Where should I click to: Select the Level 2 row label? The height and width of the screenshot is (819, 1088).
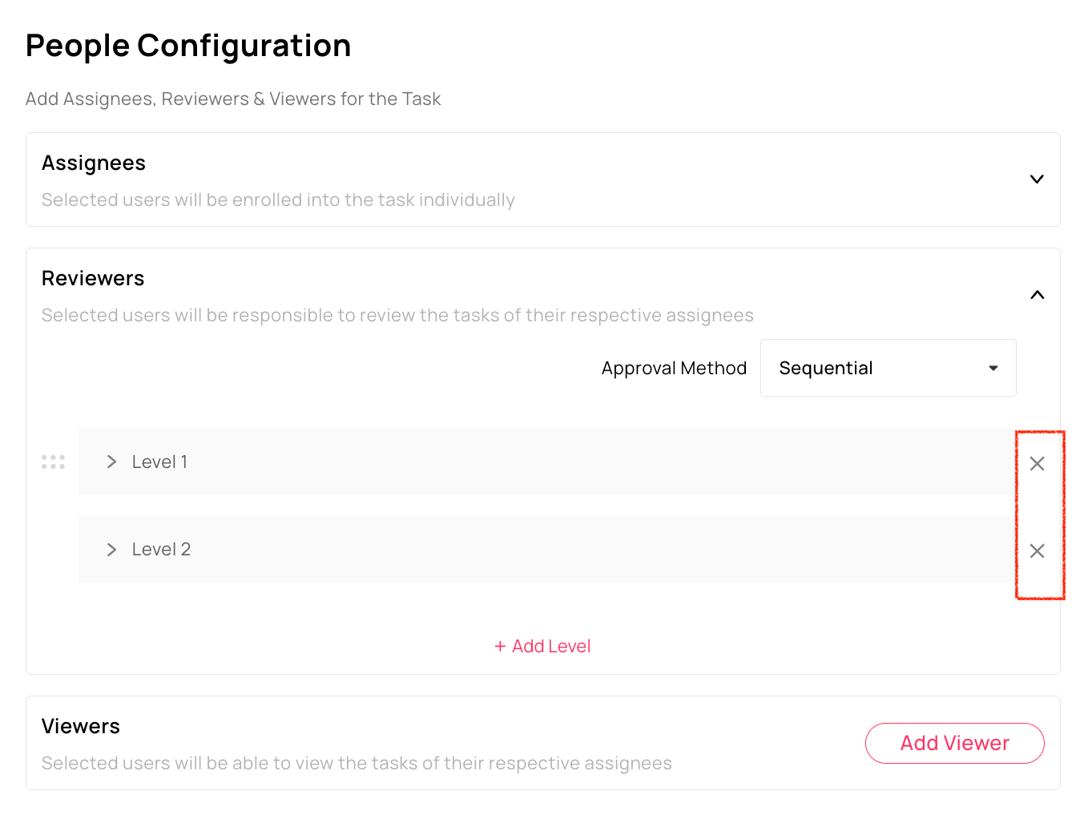161,550
